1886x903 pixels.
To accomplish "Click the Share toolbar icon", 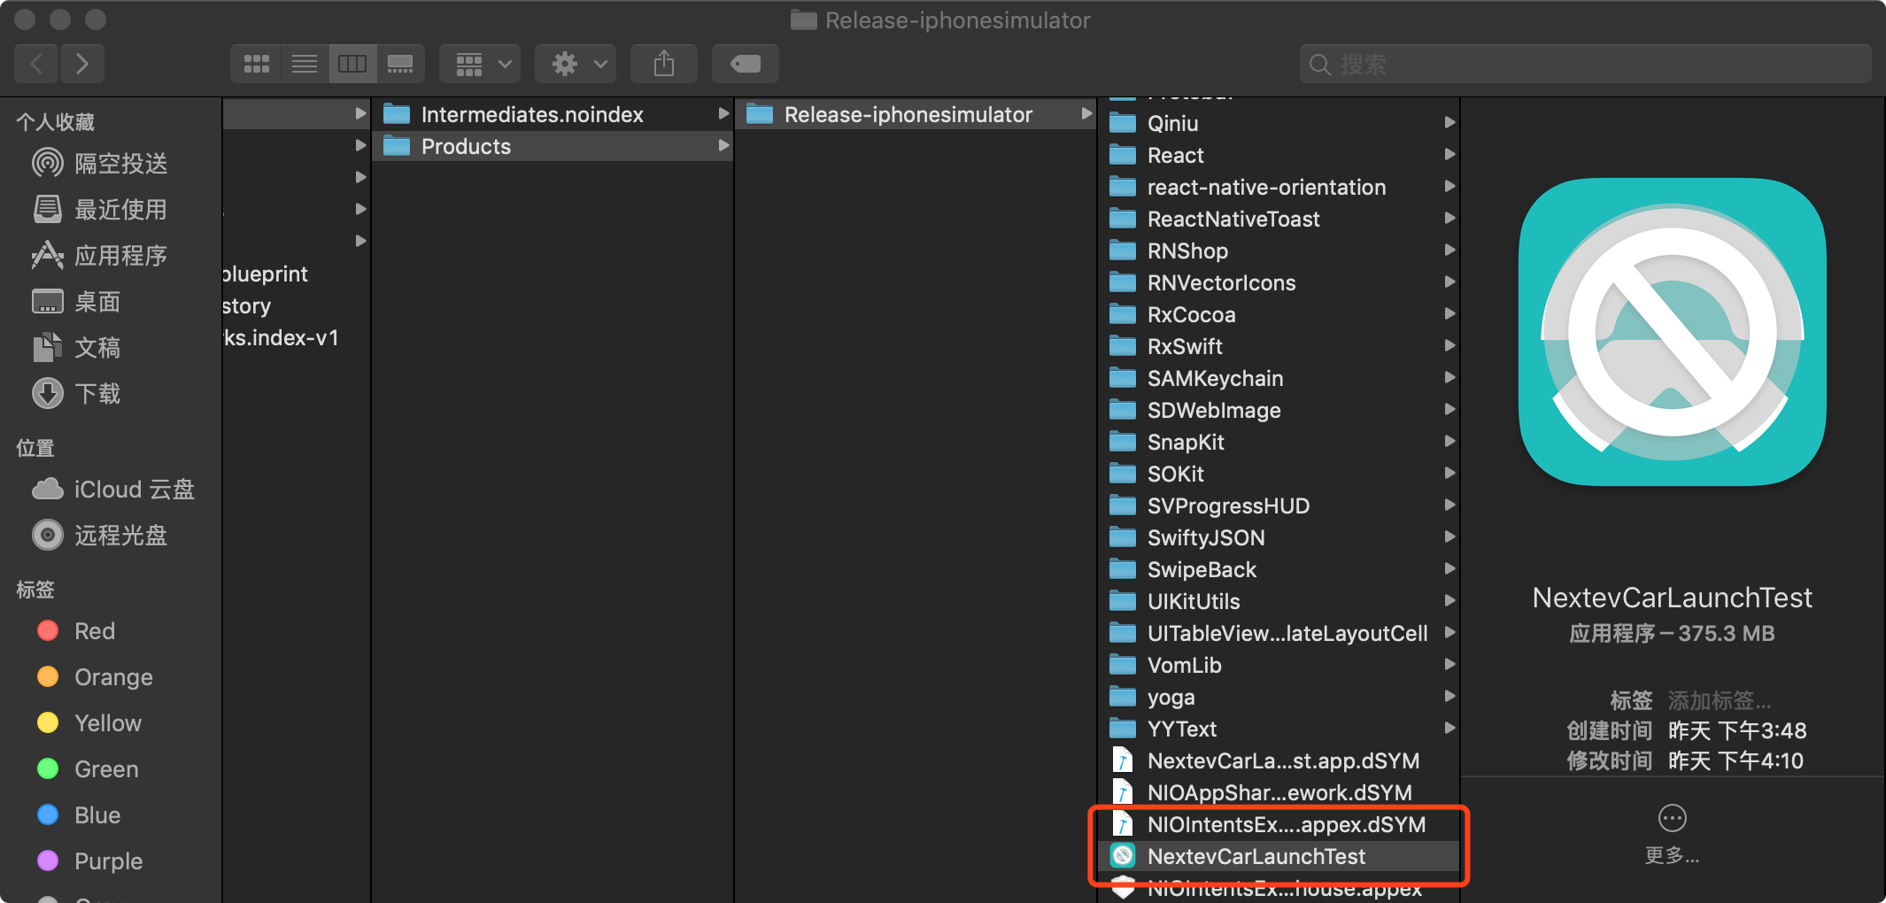I will (664, 64).
